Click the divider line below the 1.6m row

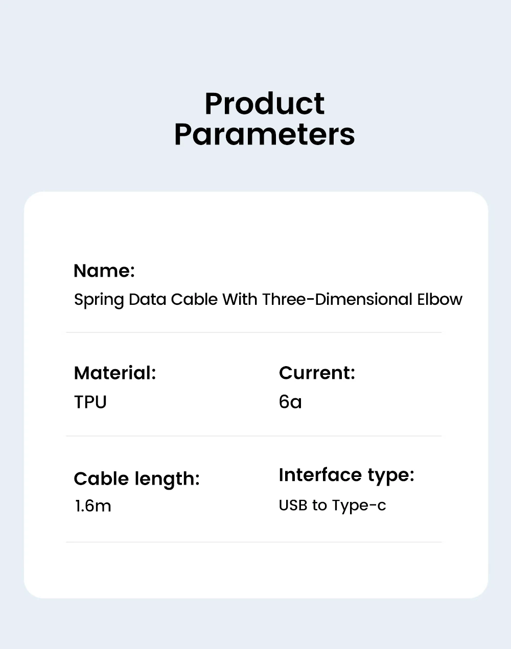[253, 542]
